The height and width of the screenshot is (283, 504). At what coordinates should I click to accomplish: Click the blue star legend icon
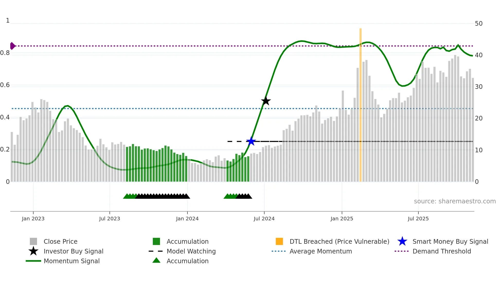[x=402, y=241]
